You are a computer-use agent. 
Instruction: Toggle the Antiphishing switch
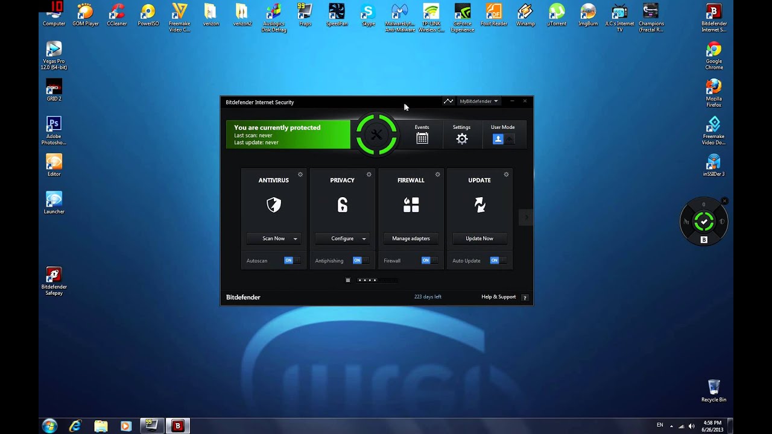(361, 260)
